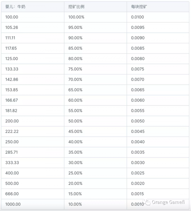Click the cell showing 153.85
Image resolution: width=191 pixels, height=211 pixels.
coord(12,90)
